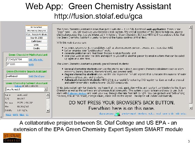The width and height of the screenshot is (195, 146).
Task: Click the CAS value 64-19-7
Action: click(x=21, y=99)
